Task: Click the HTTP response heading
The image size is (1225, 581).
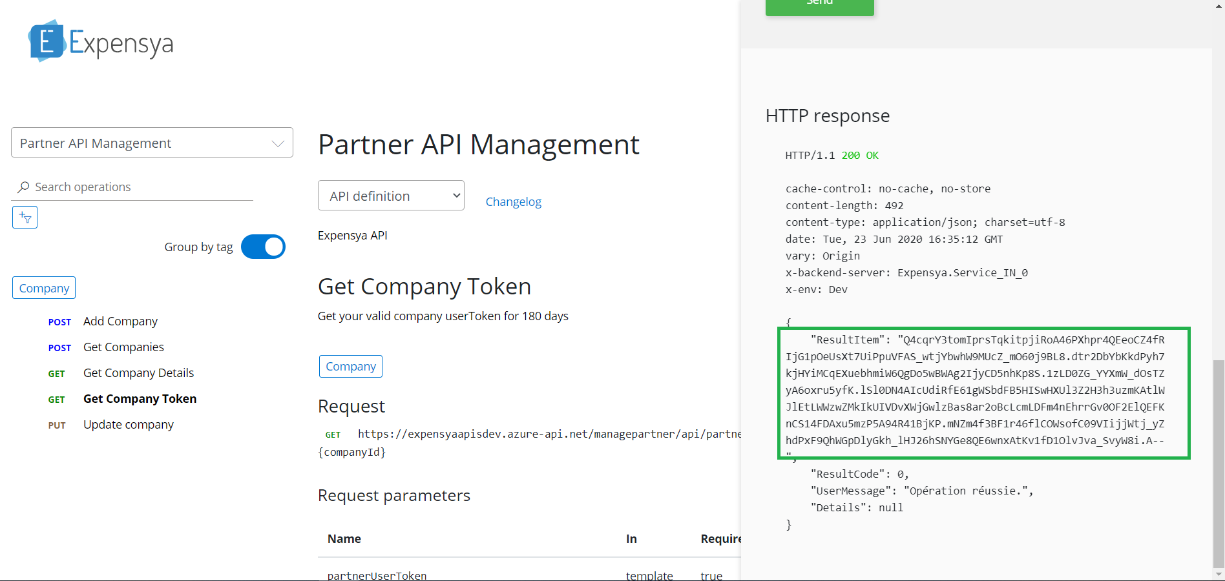Action: tap(828, 116)
